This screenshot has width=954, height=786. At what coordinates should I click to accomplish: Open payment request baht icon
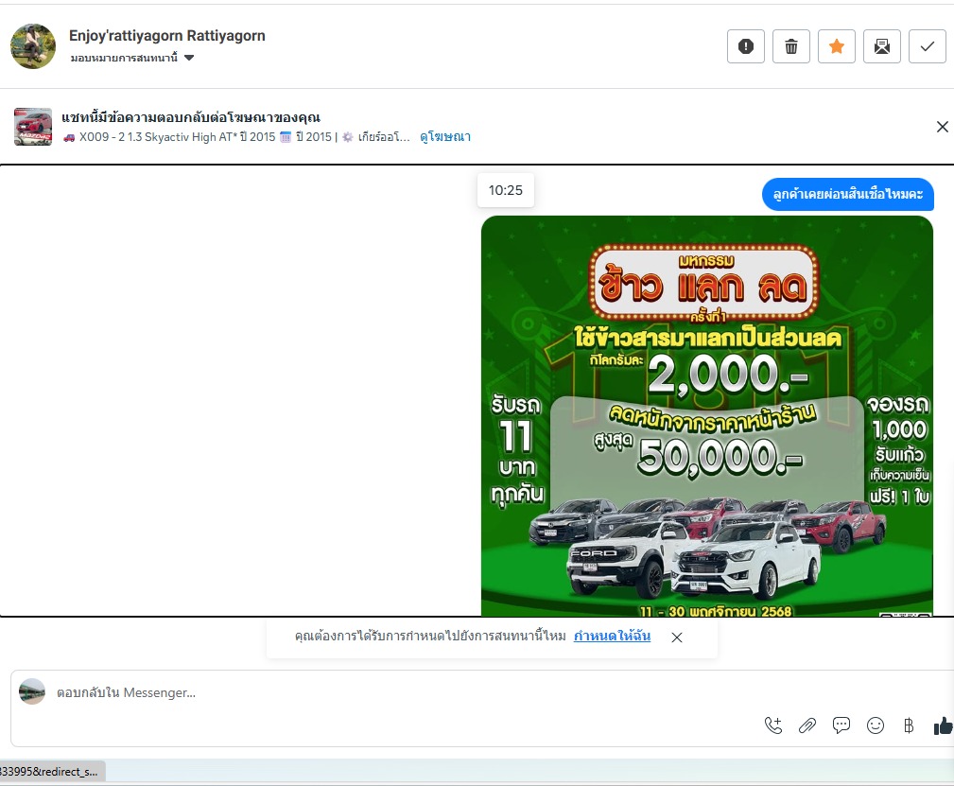(909, 725)
